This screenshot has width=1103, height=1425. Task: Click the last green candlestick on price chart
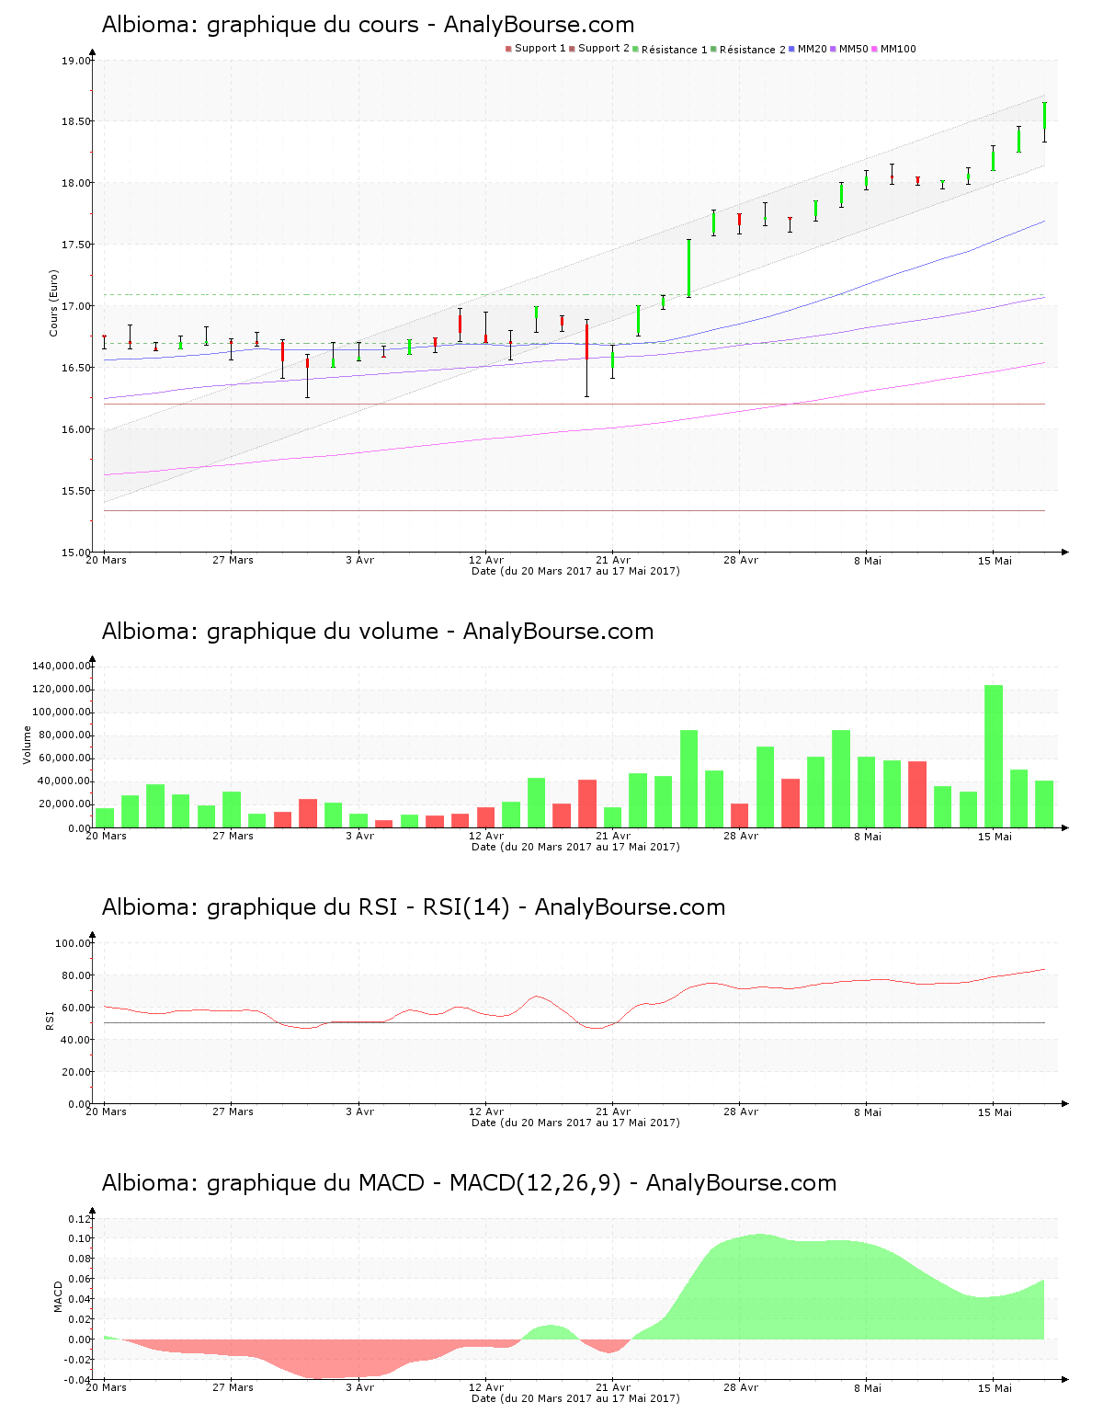point(1044,121)
